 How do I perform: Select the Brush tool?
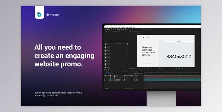[x=124, y=29]
